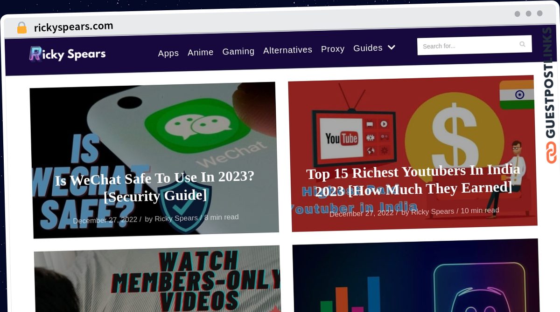
Task: Open 'Top 15 Richest Youtubers In India' article
Action: pyautogui.click(x=413, y=180)
